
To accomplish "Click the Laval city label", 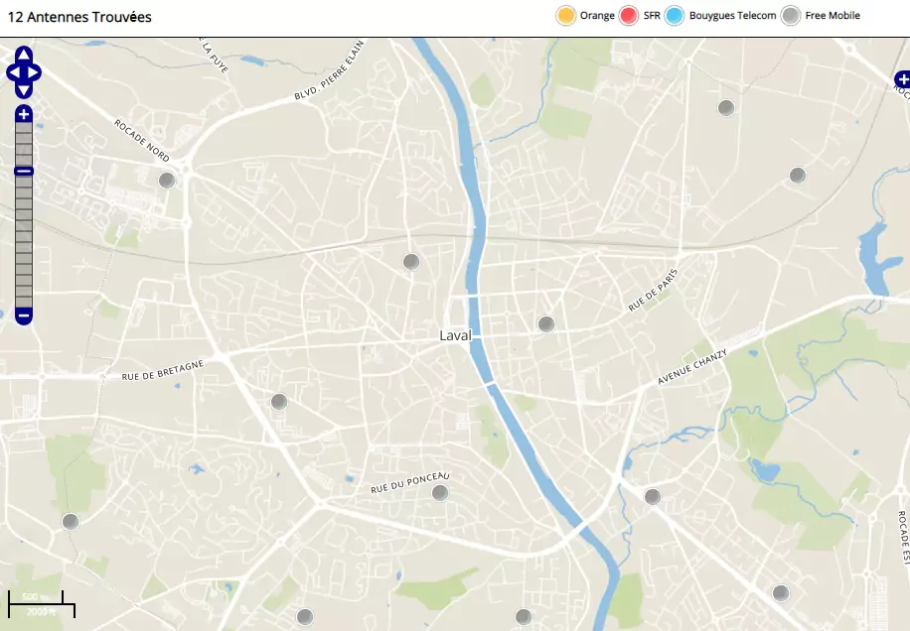I will 455,335.
